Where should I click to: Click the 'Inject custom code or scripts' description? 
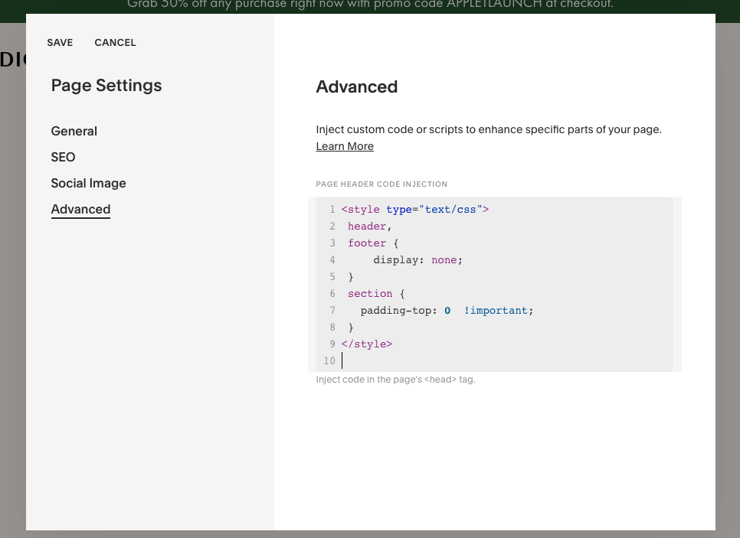point(489,129)
